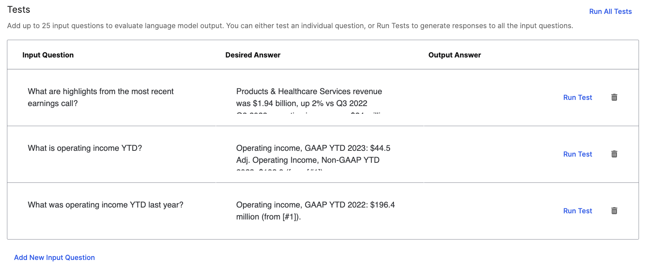Remove the operating income YTD last year question
This screenshot has height=270, width=649.
(614, 211)
